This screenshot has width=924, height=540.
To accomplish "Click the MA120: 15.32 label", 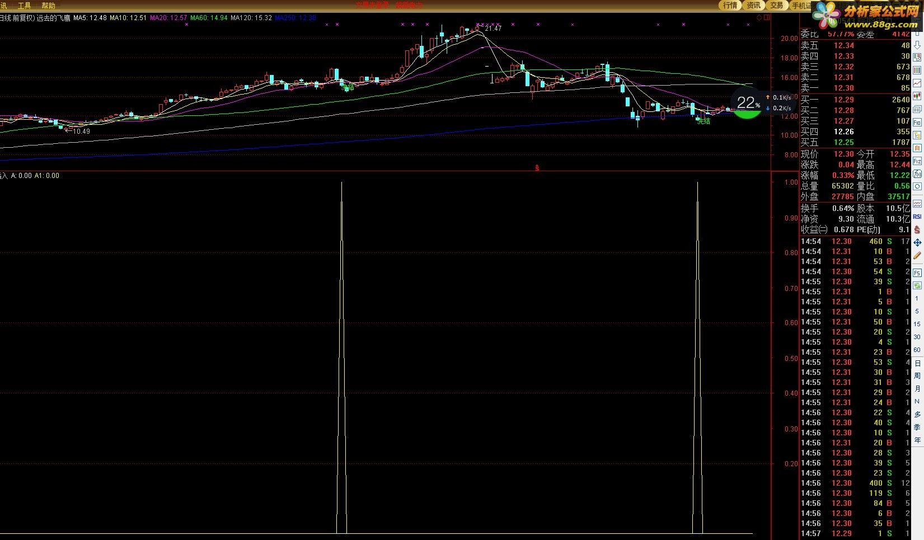I will (x=251, y=18).
